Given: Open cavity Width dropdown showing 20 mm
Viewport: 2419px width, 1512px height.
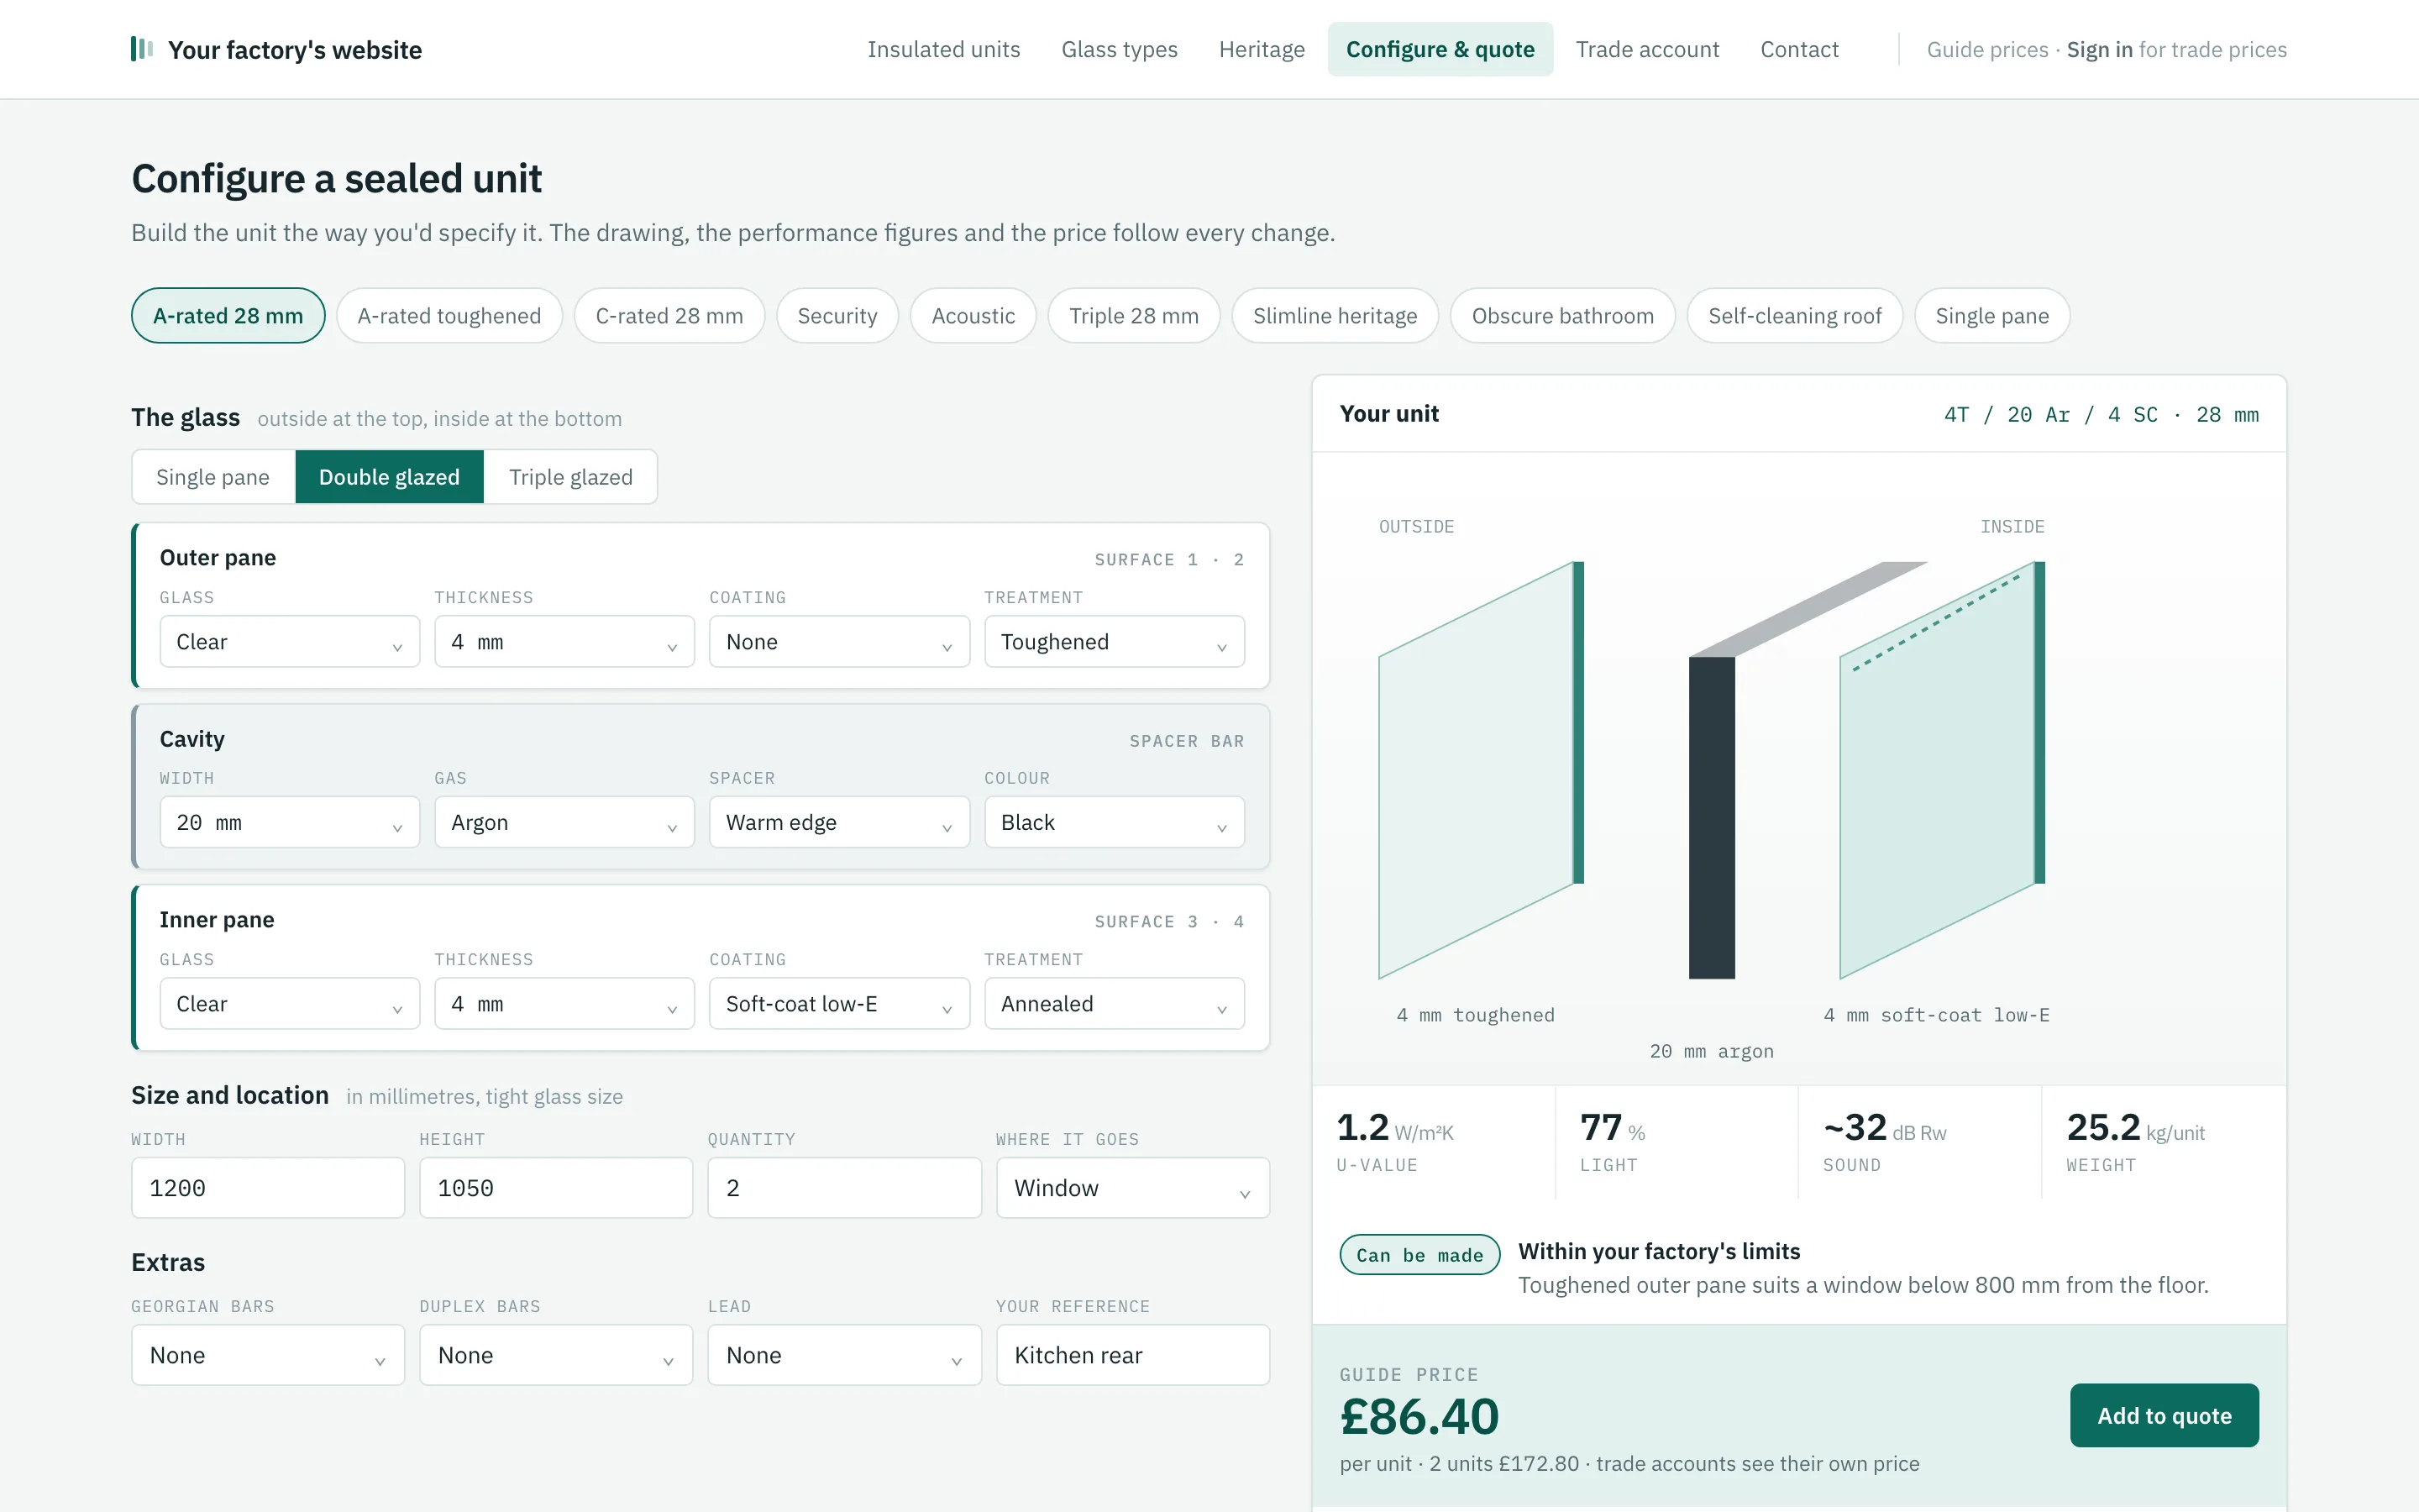Looking at the screenshot, I should [x=290, y=822].
